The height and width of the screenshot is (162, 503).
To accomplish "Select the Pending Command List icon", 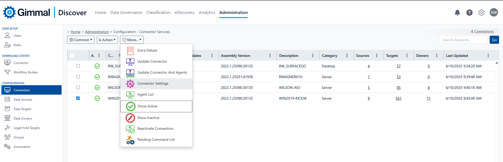I will pos(130,140).
